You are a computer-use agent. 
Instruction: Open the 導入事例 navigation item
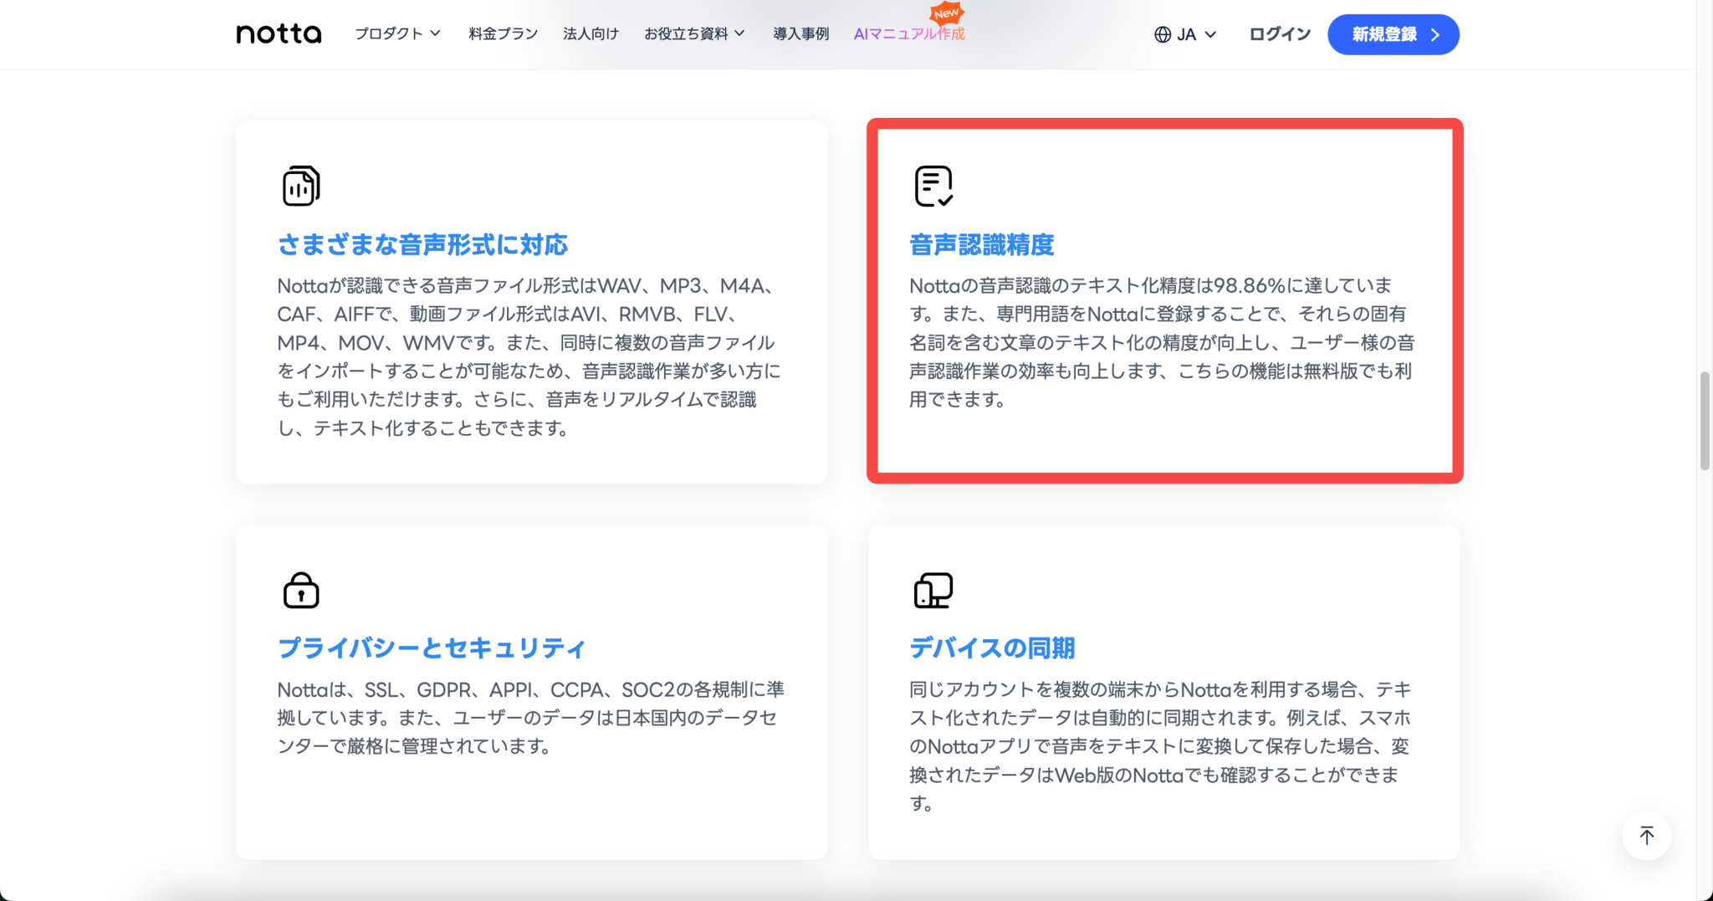point(800,33)
